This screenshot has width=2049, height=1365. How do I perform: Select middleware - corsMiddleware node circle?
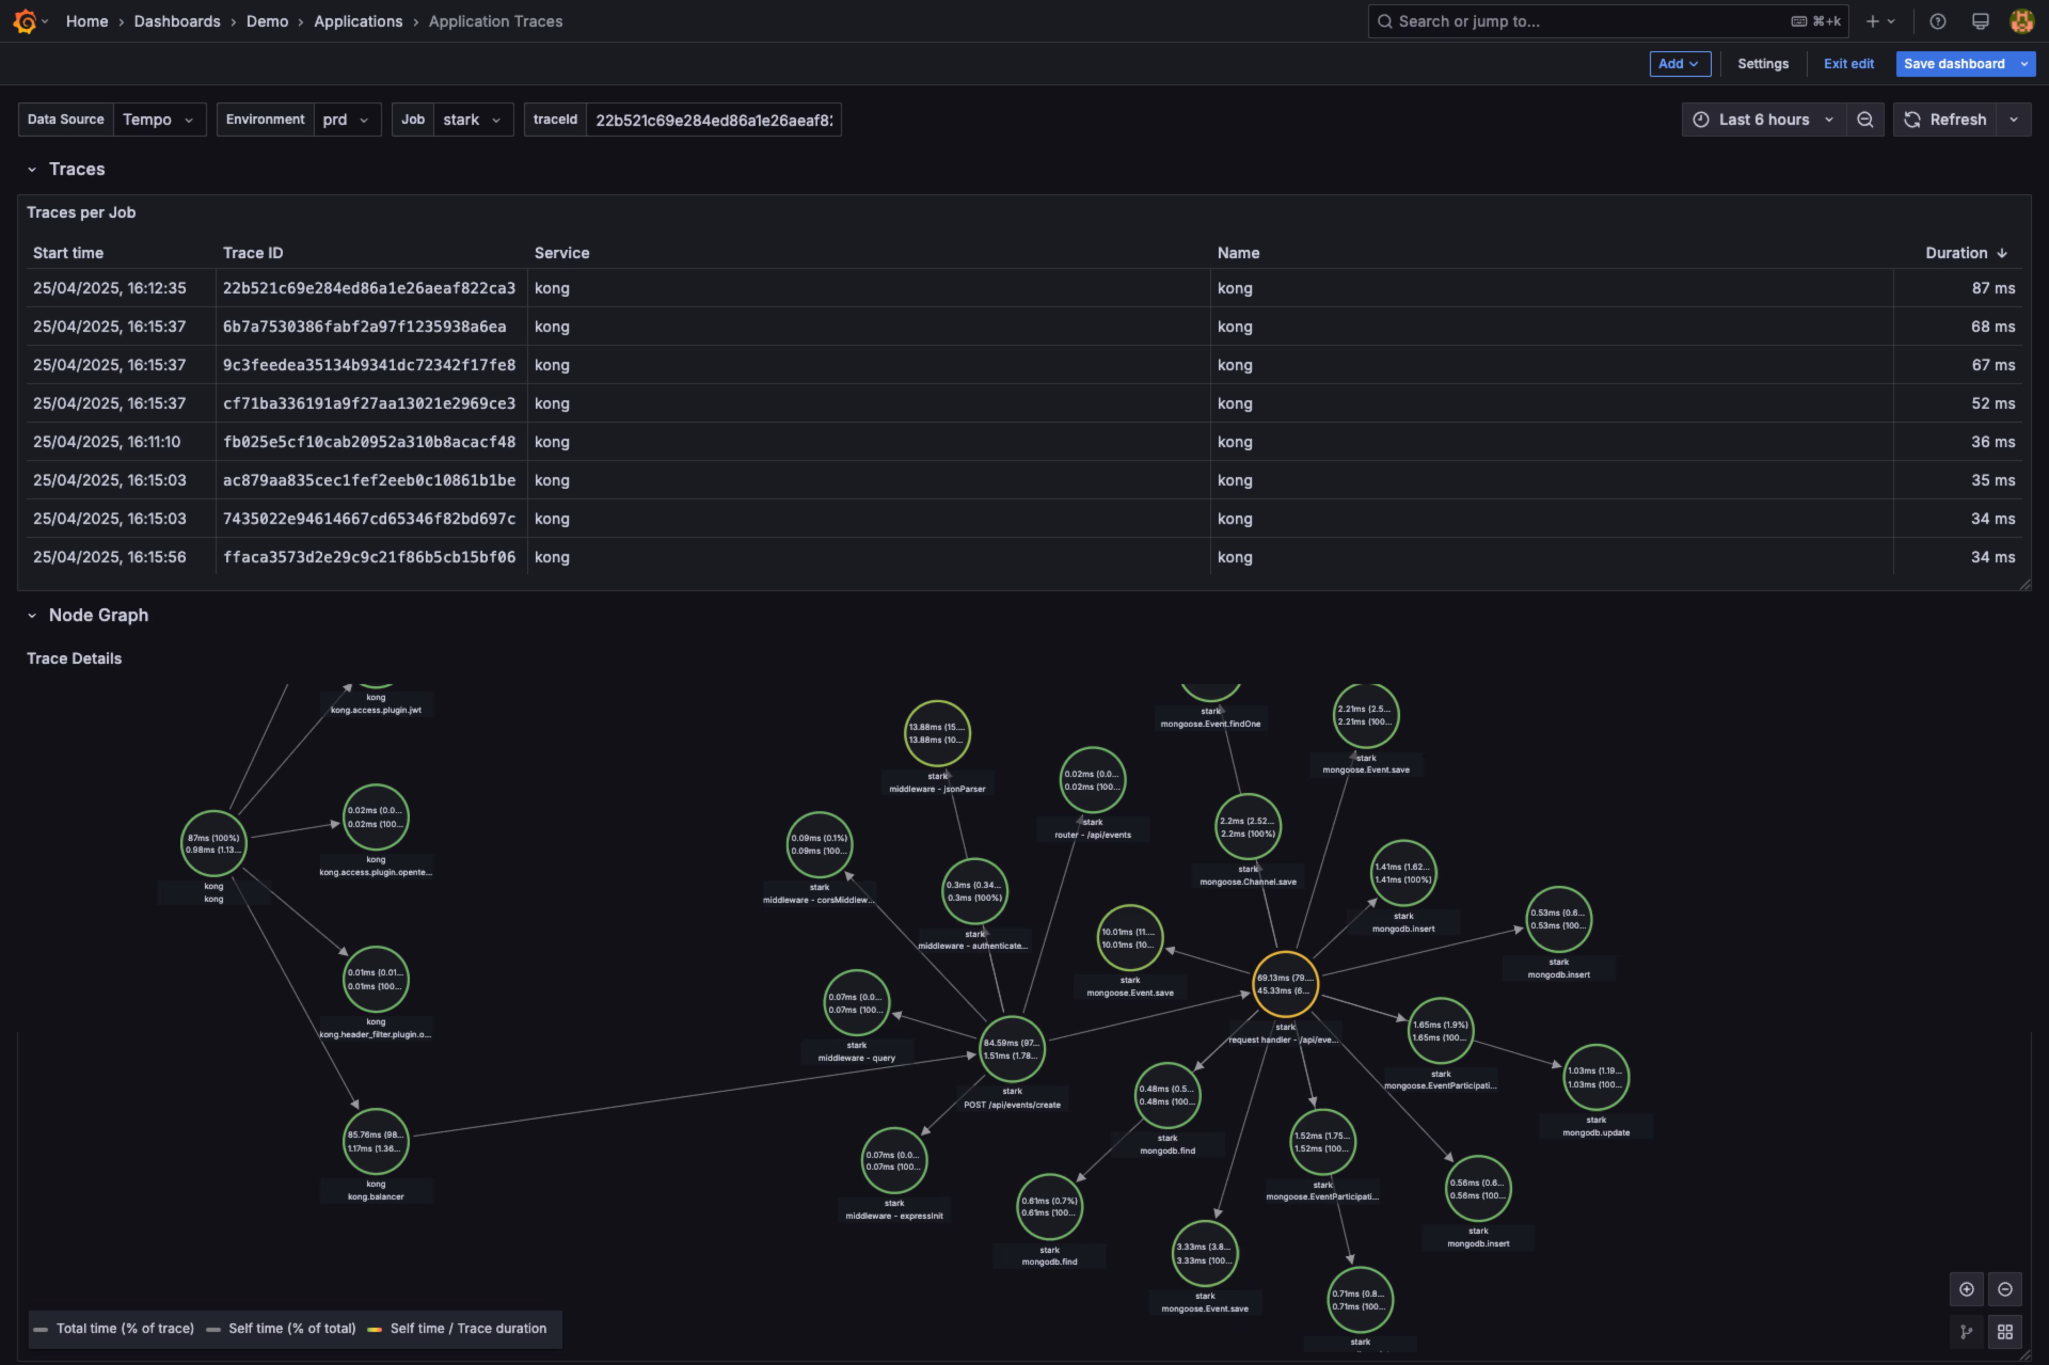point(819,844)
